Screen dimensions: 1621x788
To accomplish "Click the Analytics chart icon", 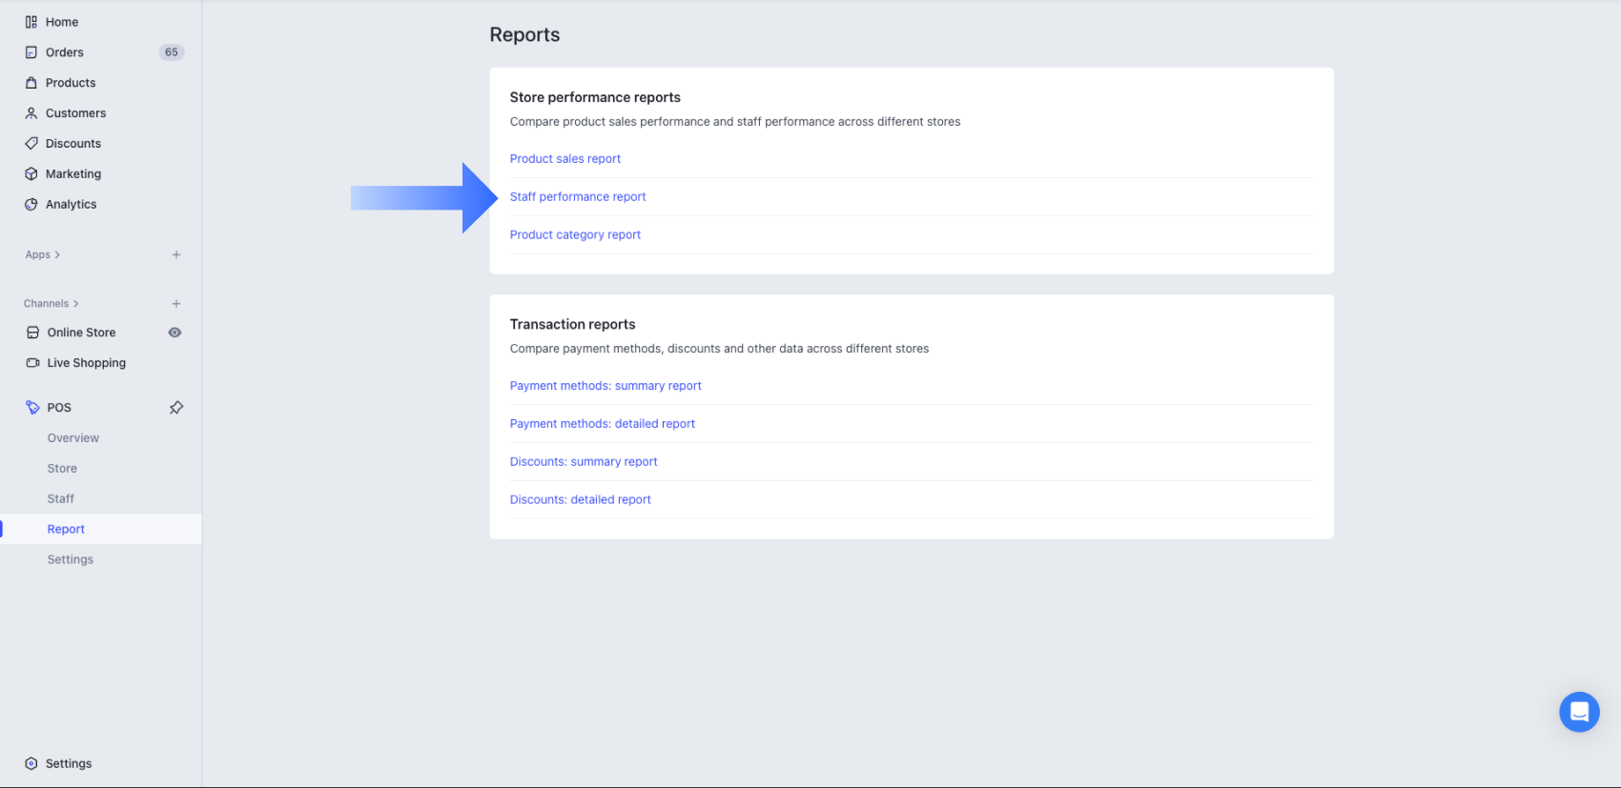I will click(x=31, y=205).
